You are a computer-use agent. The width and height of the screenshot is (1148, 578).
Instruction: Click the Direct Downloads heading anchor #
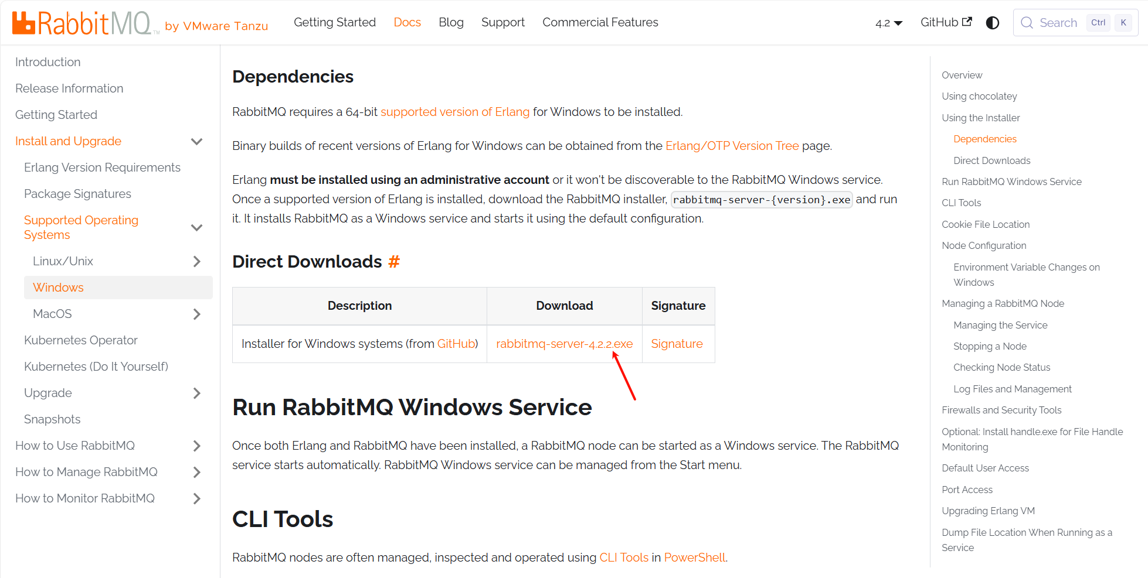[394, 262]
